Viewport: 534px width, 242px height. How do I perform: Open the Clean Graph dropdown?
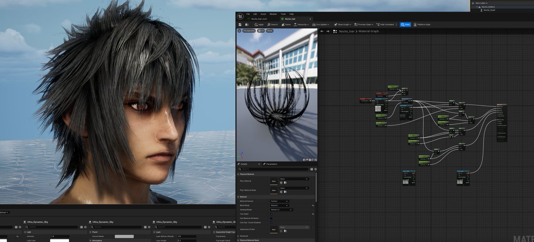pyautogui.click(x=343, y=24)
